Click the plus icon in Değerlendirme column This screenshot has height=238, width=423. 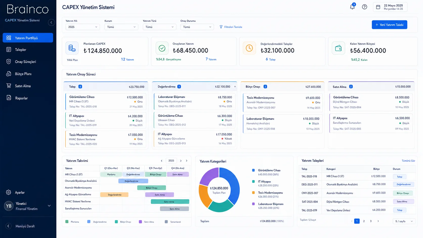(235, 86)
